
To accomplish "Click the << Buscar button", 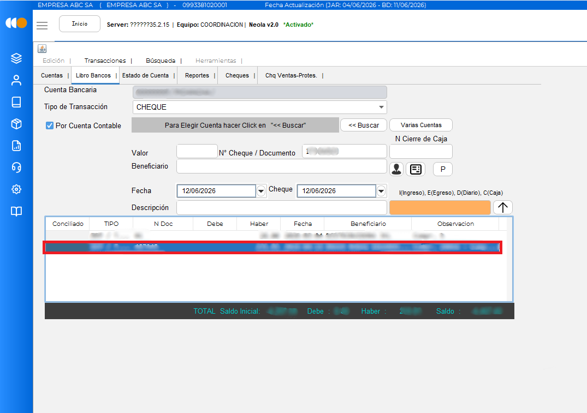I will click(x=364, y=125).
